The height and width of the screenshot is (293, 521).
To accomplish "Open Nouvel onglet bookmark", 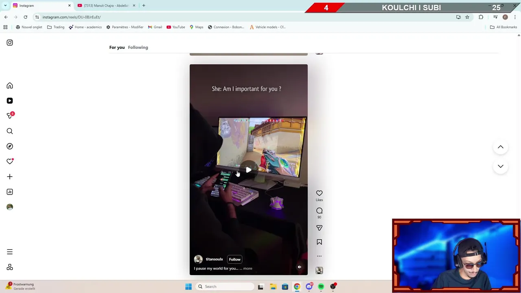I will [29, 27].
